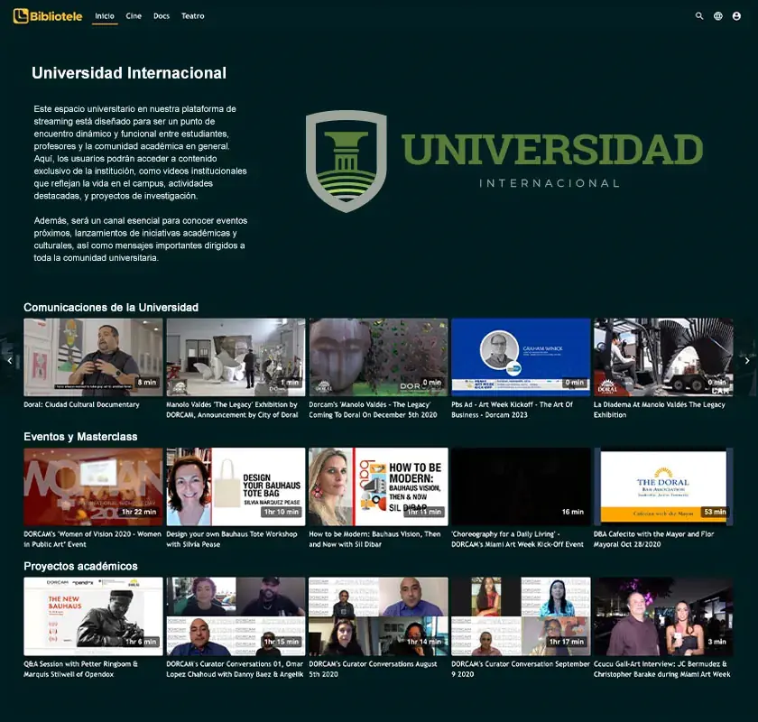Click title 'Q&A Session with Petter Ringbom'
This screenshot has width=758, height=722.
click(80, 669)
